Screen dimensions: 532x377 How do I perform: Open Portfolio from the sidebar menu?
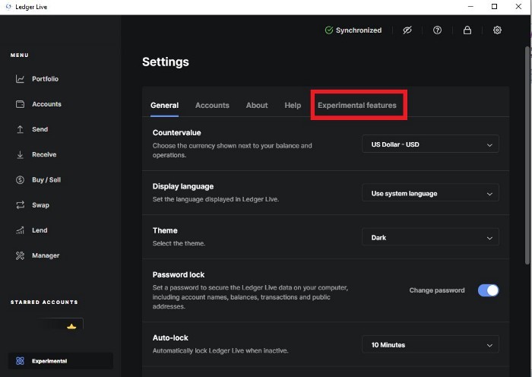click(x=45, y=79)
